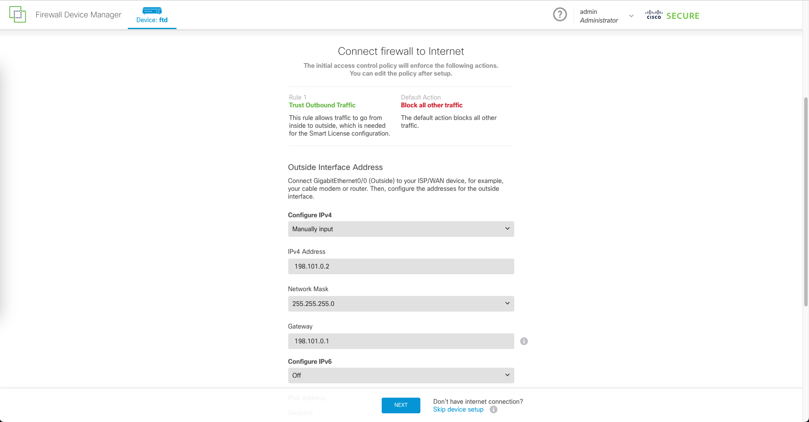Click the Skip device setup link
809x422 pixels.
point(458,409)
